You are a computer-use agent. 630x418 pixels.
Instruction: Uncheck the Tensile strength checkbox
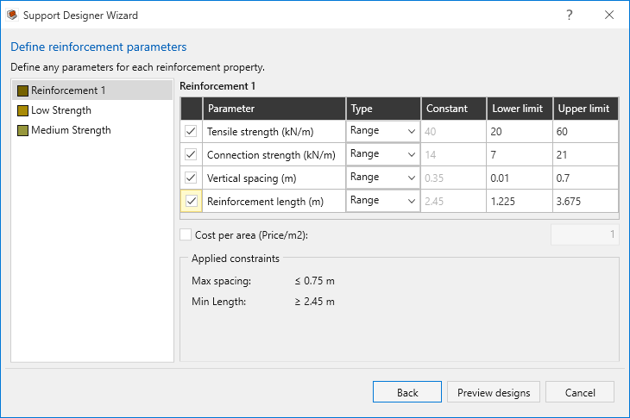point(191,131)
